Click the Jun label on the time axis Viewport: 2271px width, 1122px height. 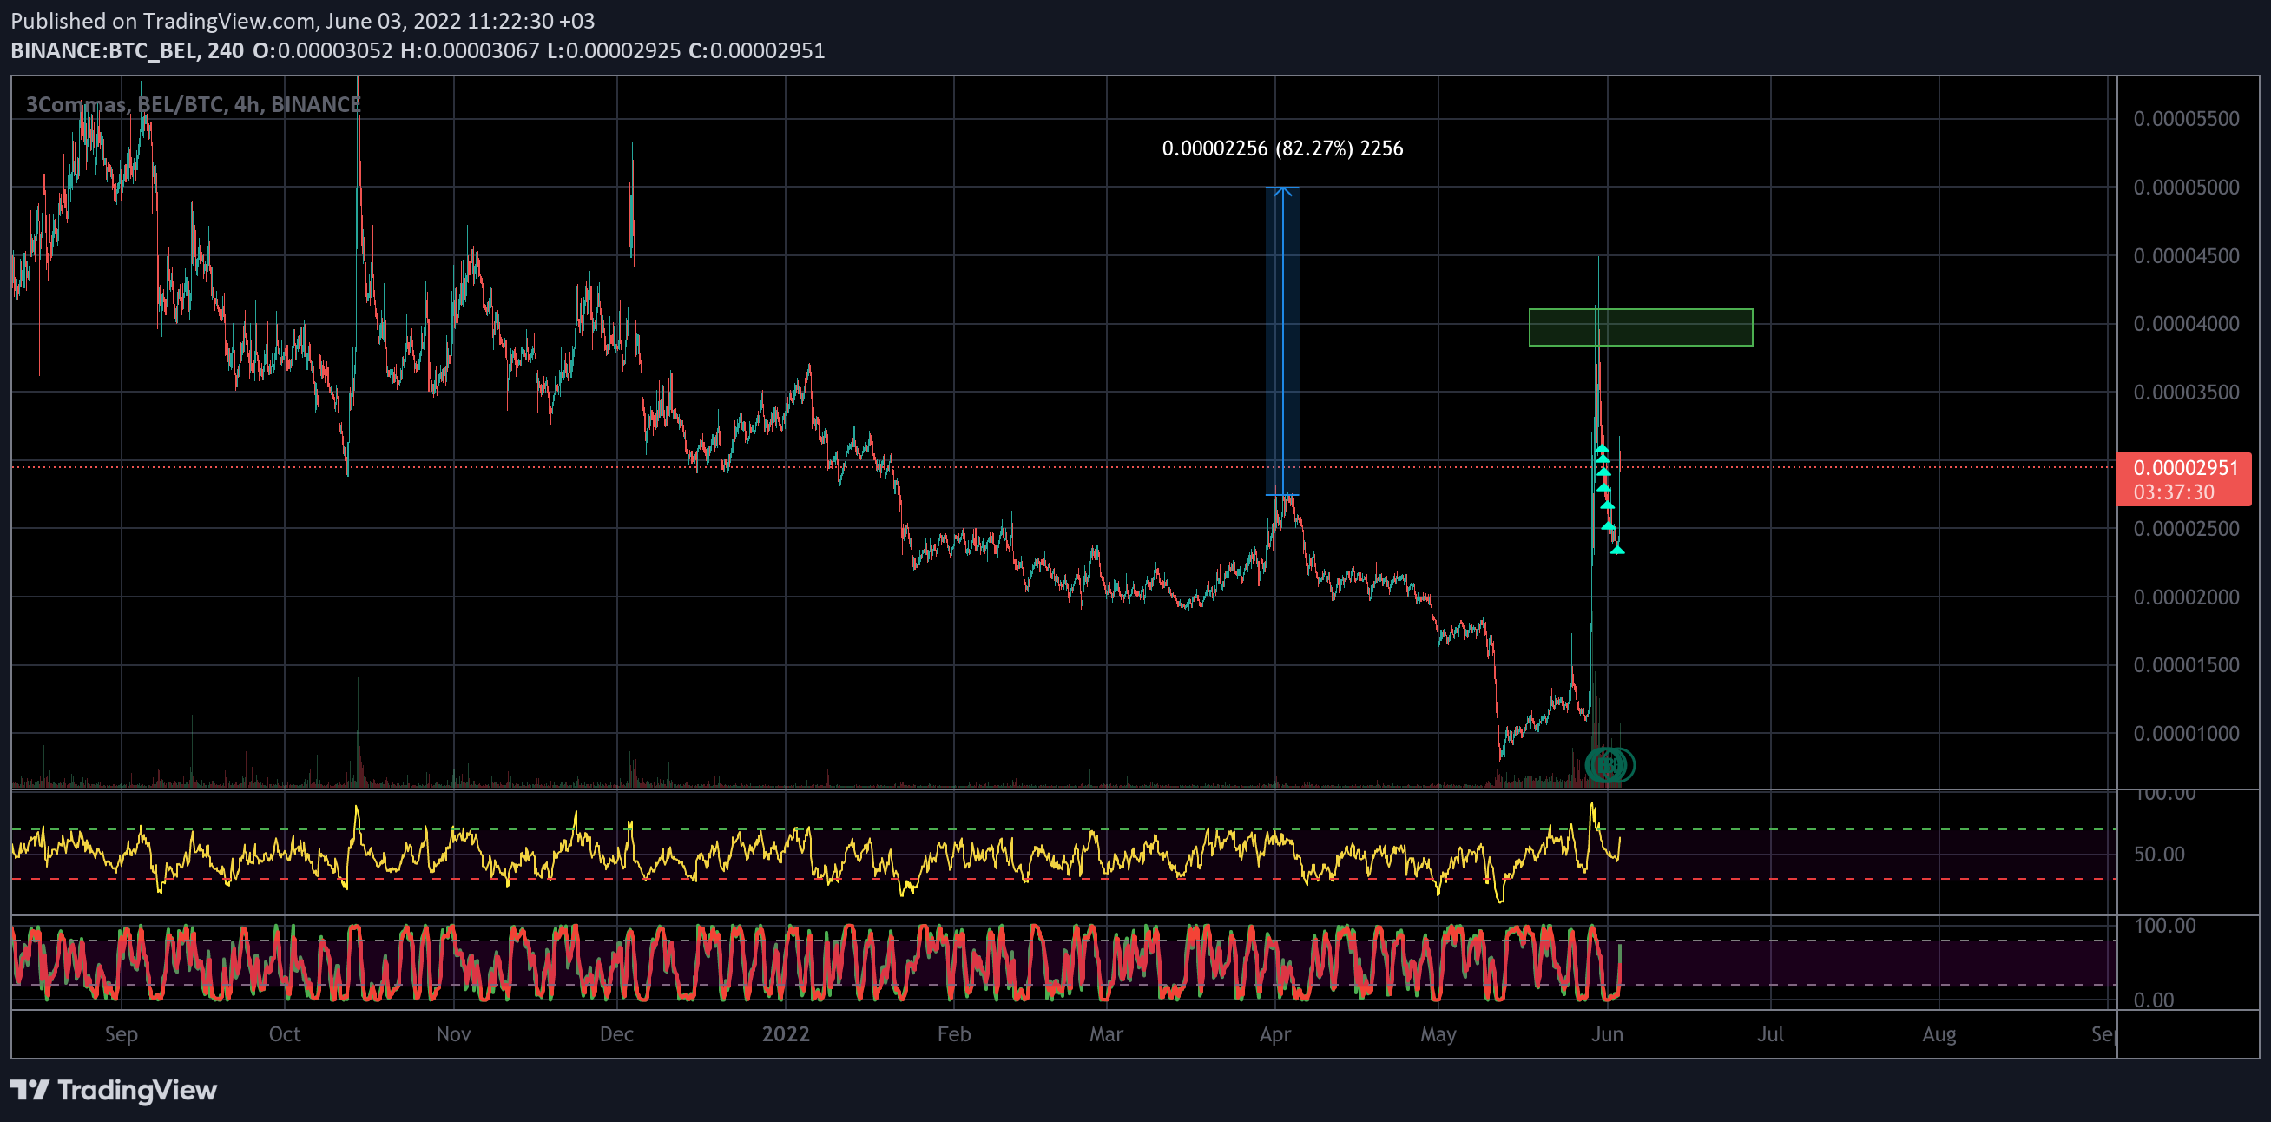pos(1607,1033)
